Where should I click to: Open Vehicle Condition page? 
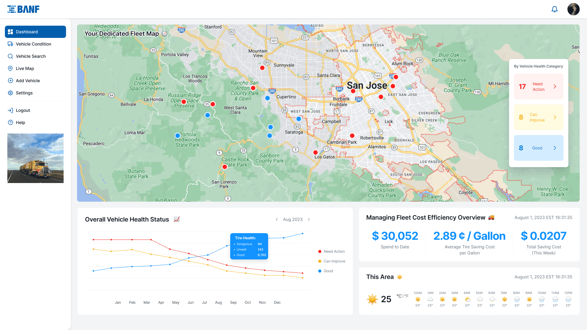[35, 44]
